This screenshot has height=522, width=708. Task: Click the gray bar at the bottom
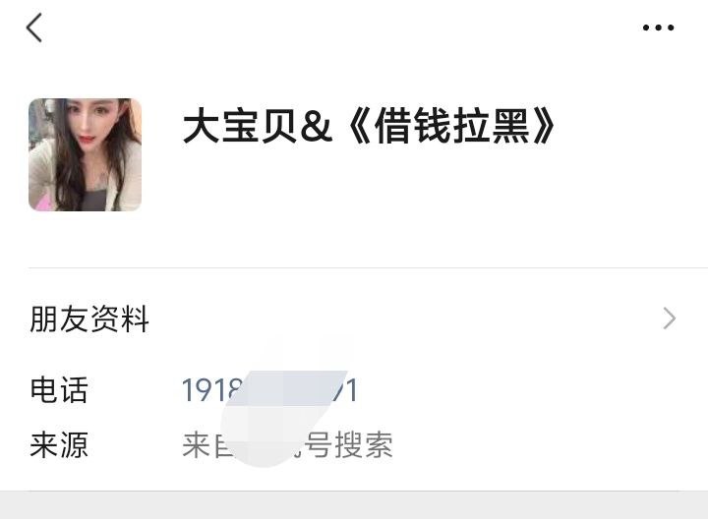pyautogui.click(x=354, y=506)
